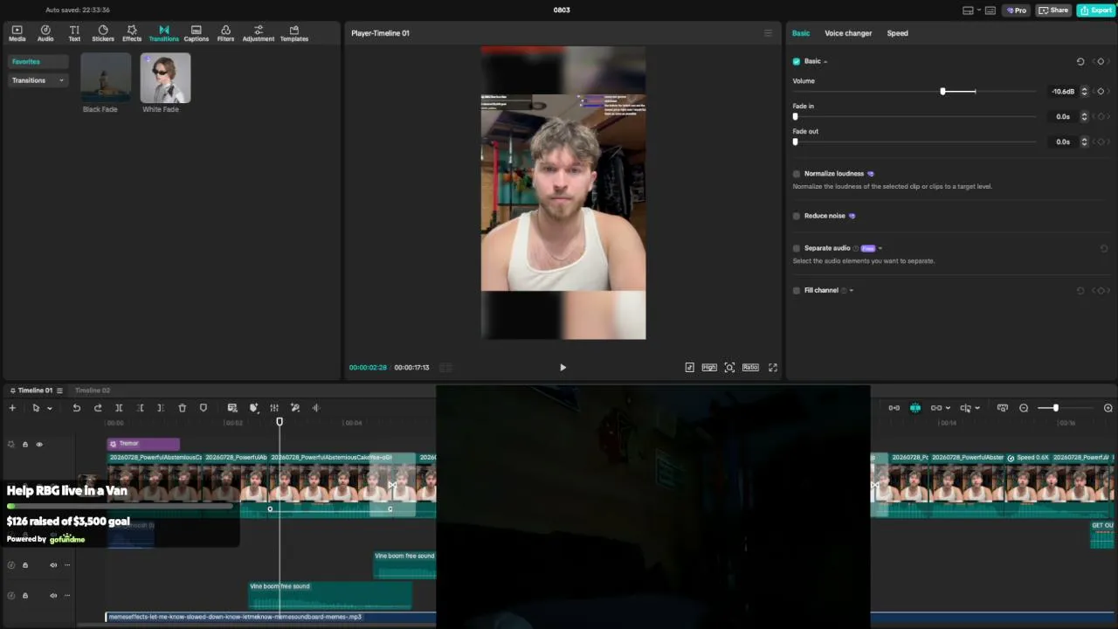This screenshot has height=629, width=1118.
Task: Expand the Separate audio options
Action: pos(880,248)
